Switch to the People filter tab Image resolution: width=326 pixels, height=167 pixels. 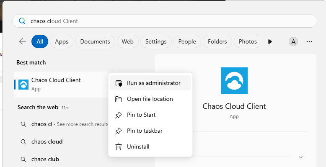187,41
